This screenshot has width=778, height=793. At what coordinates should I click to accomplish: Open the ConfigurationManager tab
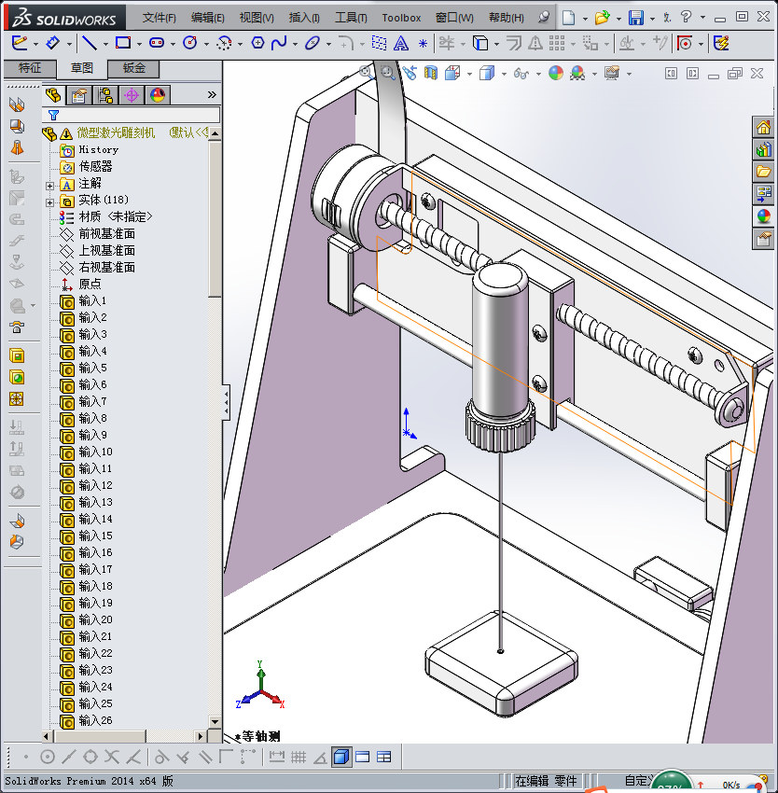click(105, 95)
